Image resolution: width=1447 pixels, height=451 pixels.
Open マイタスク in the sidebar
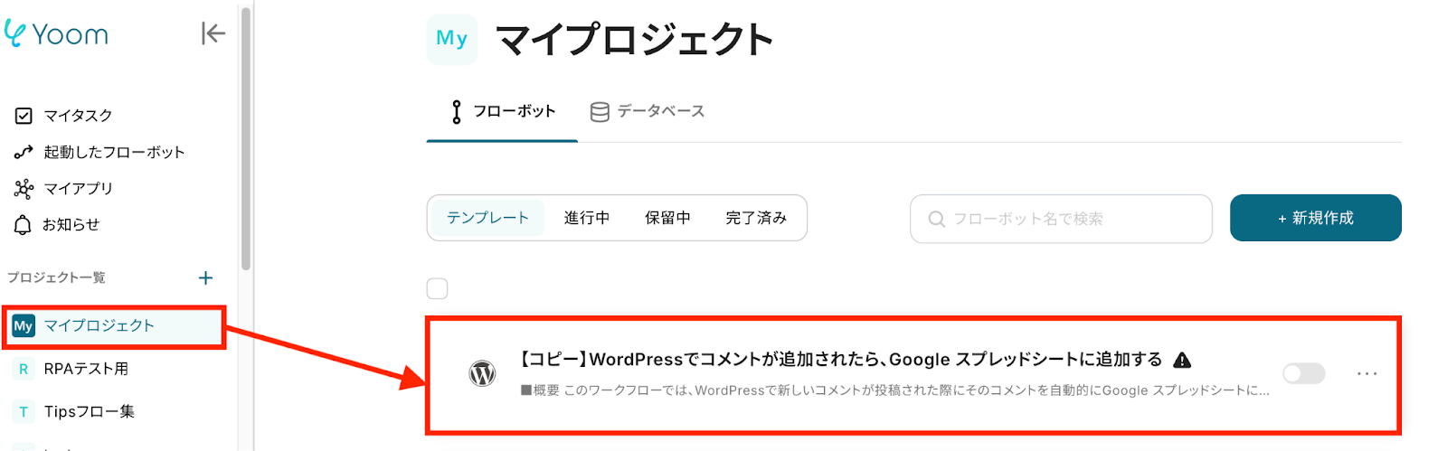78,116
